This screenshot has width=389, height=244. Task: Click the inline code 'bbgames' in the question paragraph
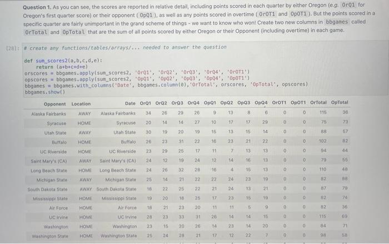[x=337, y=22]
